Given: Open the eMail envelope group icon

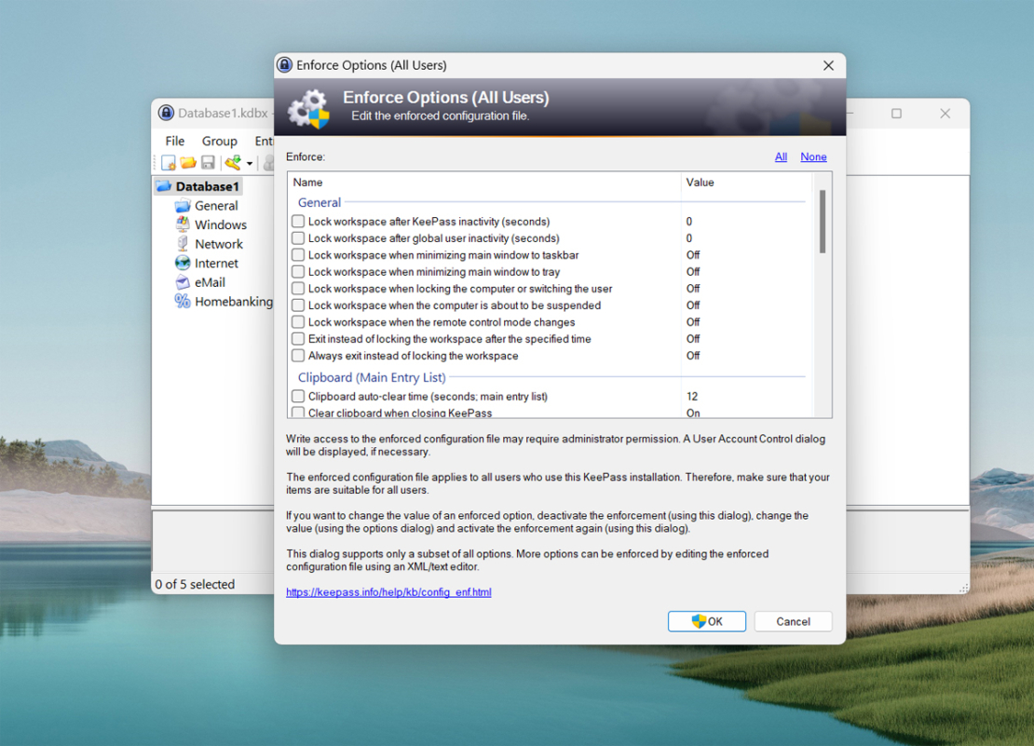Looking at the screenshot, I should tap(183, 282).
